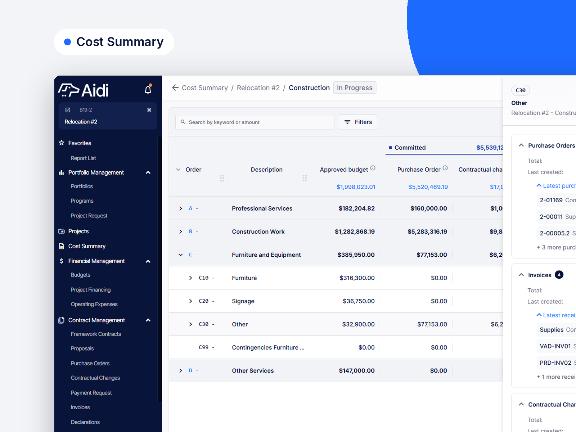Expand row C10 Furniture
This screenshot has height=432, width=576.
(191, 278)
